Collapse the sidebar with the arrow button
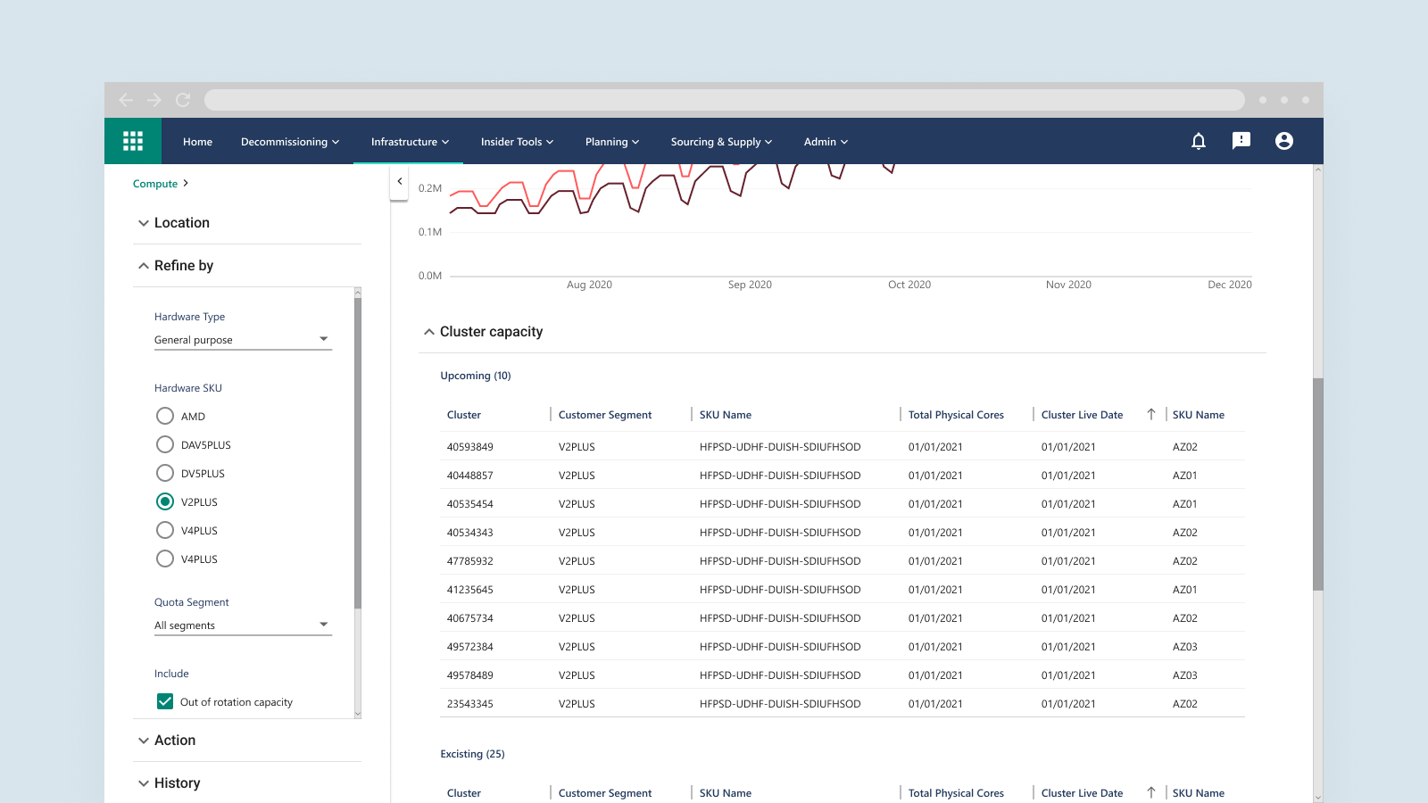 (x=400, y=181)
